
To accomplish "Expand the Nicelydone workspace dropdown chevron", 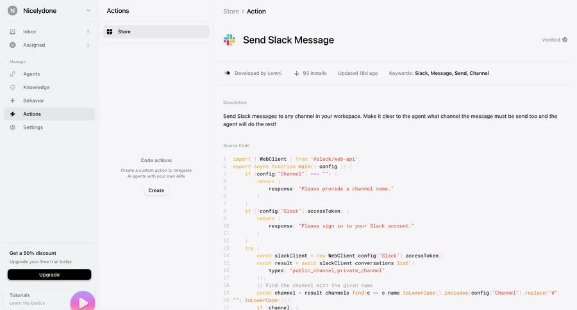I will [x=88, y=11].
